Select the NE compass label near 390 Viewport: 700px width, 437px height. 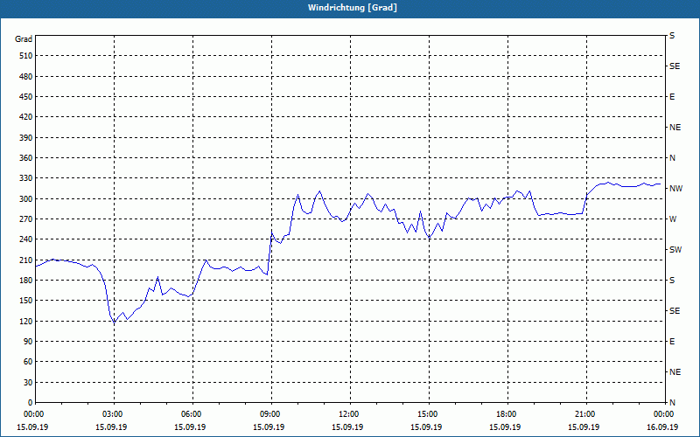(x=675, y=128)
